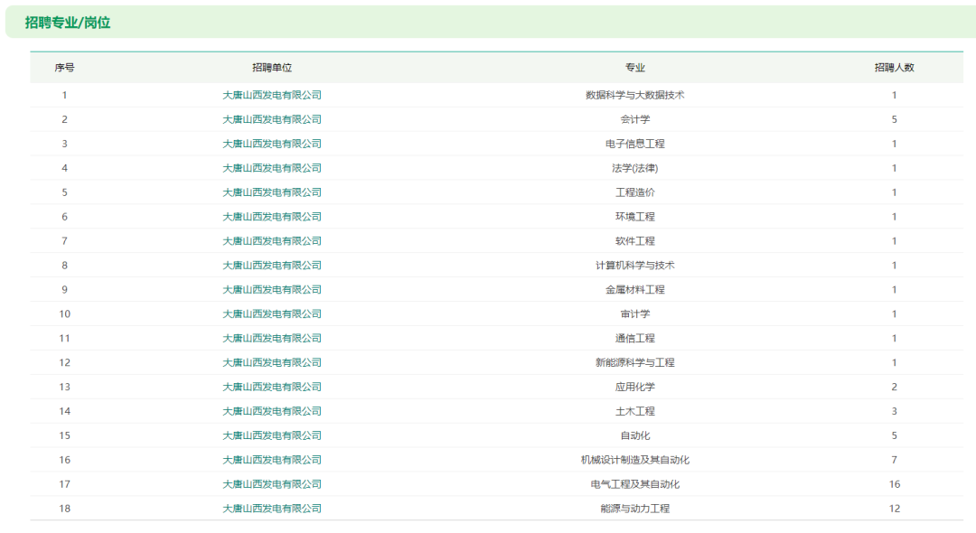Open 大唐山西发电有限公司 link in row 1
The height and width of the screenshot is (533, 976).
pos(272,95)
